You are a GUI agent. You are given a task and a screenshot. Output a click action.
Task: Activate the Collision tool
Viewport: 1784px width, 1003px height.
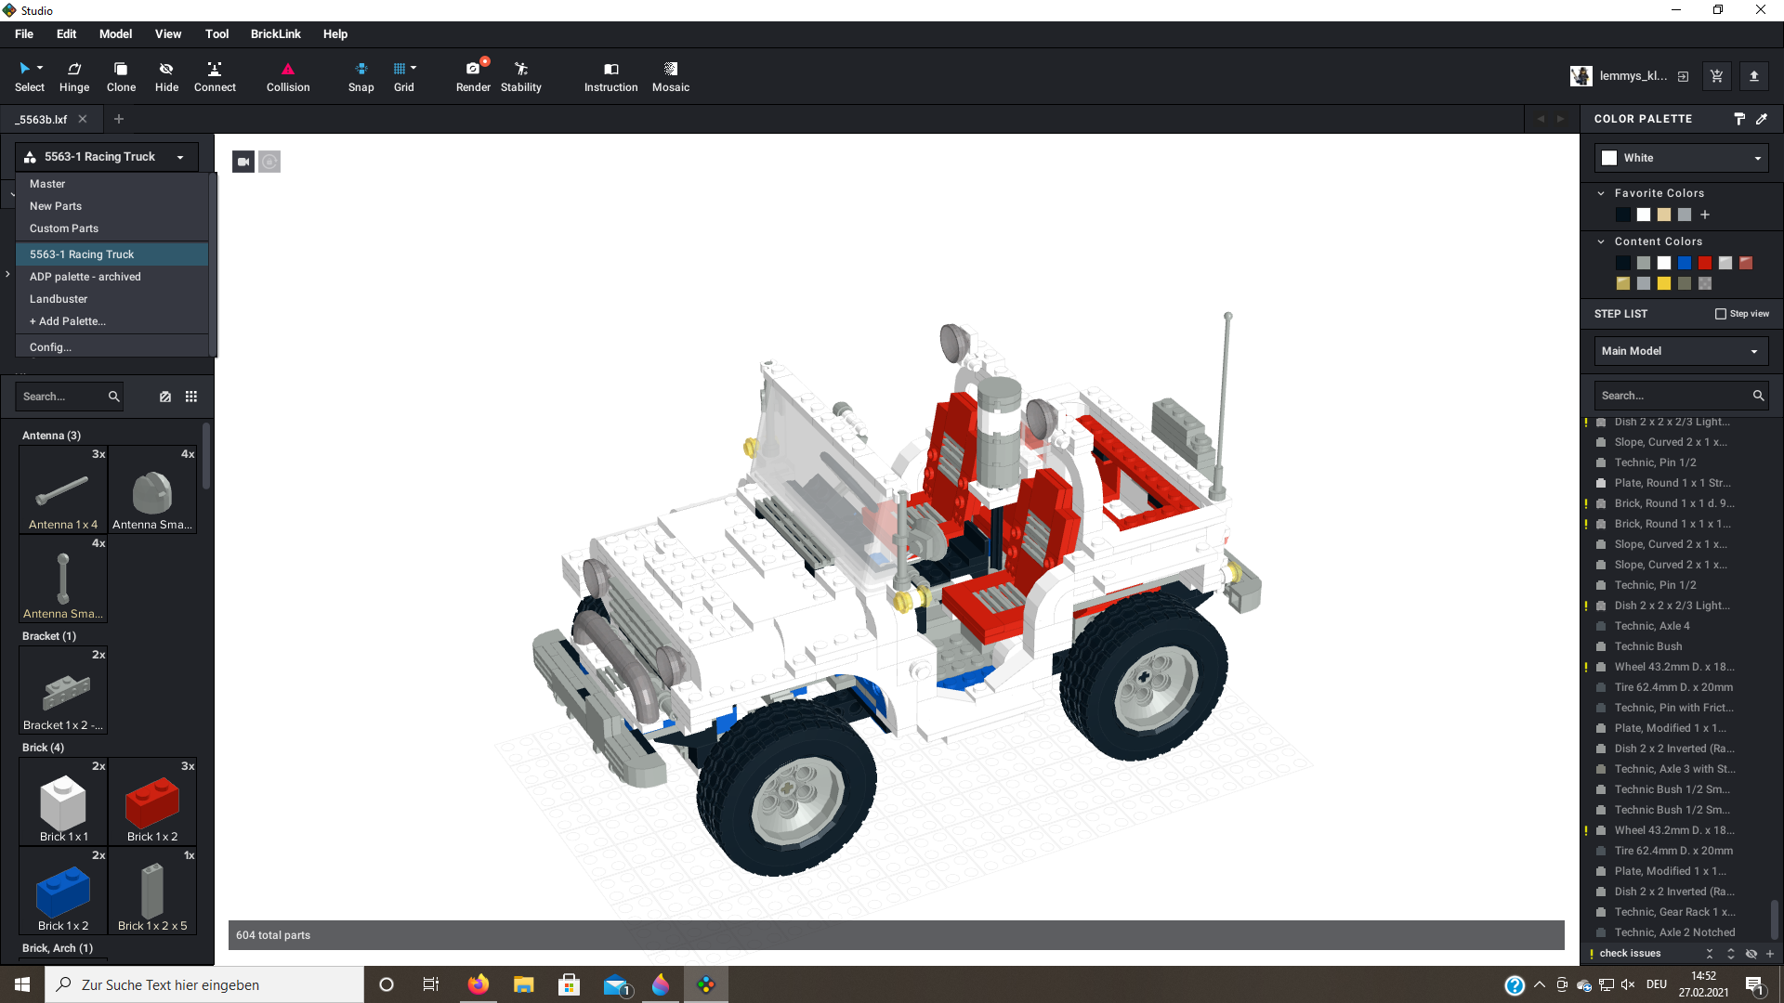288,76
